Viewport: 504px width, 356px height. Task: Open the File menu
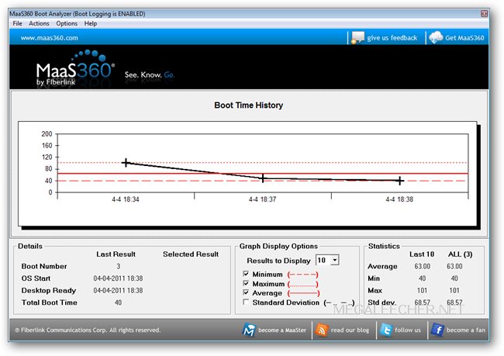pyautogui.click(x=17, y=23)
